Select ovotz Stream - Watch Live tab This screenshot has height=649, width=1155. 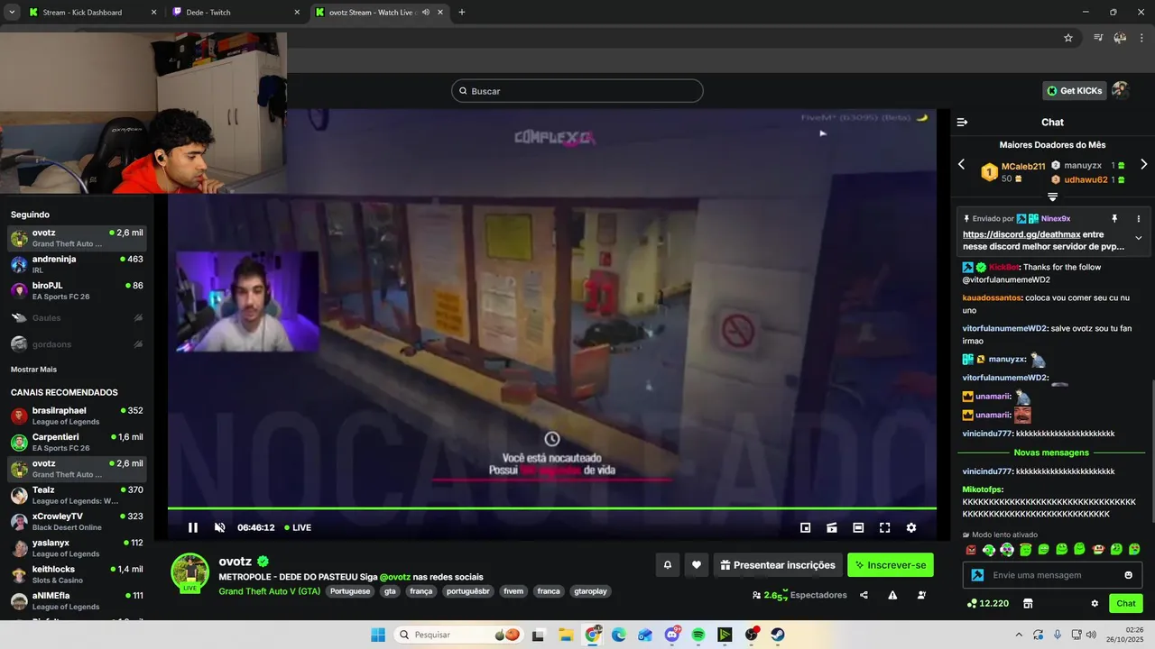pyautogui.click(x=379, y=13)
